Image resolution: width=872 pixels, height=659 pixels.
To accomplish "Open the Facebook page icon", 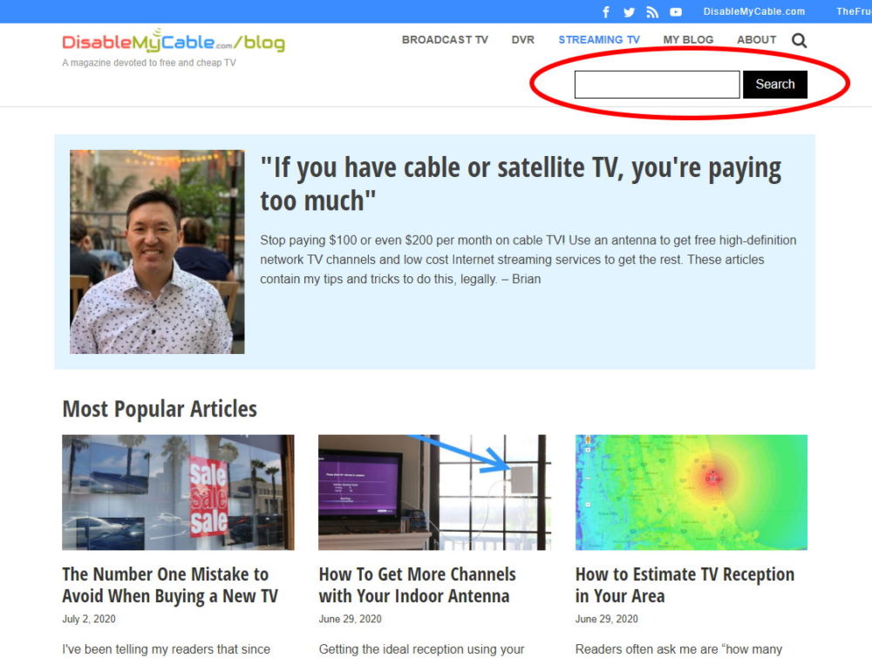I will [x=606, y=11].
